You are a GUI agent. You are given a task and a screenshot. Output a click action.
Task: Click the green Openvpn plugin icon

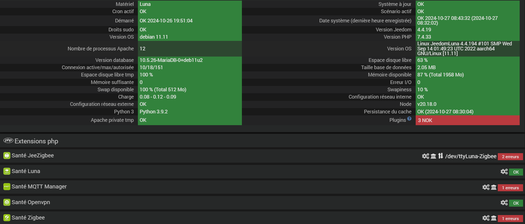point(7,202)
